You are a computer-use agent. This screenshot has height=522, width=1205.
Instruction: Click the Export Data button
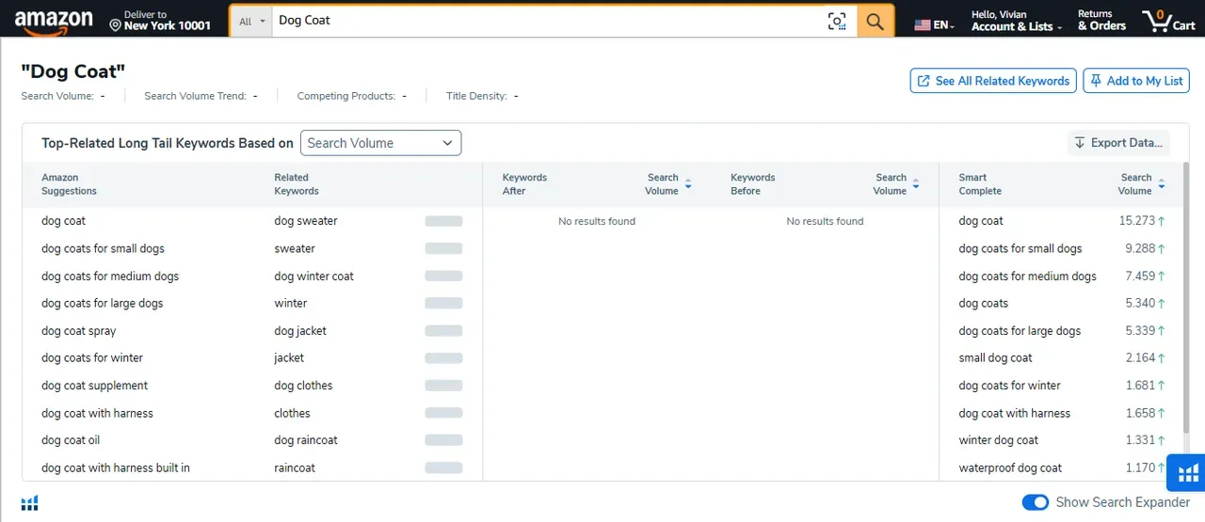(x=1118, y=143)
